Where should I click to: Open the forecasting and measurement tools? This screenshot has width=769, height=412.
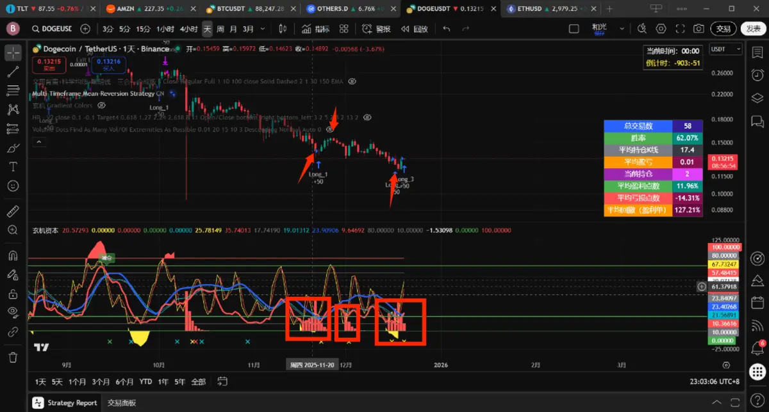(13, 129)
